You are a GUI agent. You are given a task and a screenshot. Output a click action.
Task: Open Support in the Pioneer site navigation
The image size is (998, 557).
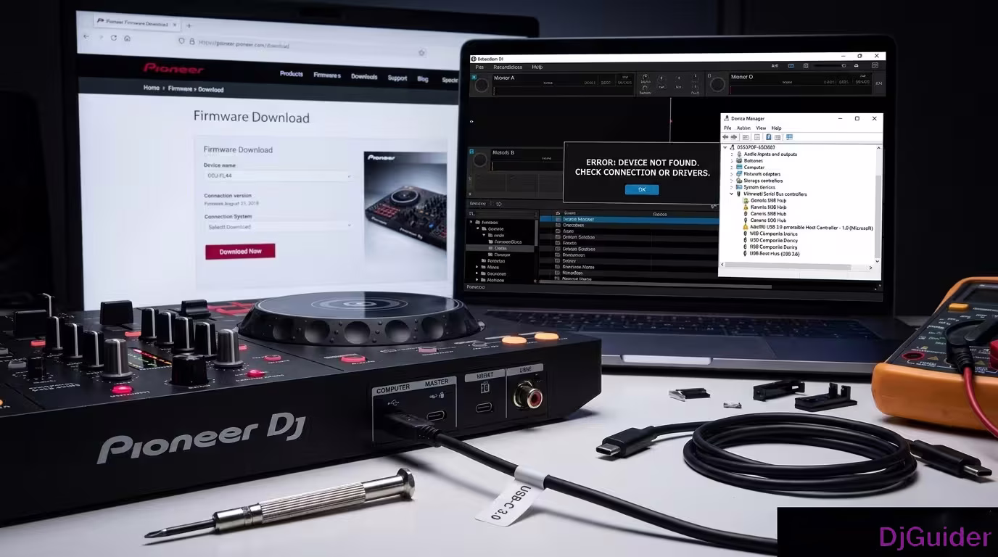[x=397, y=78]
